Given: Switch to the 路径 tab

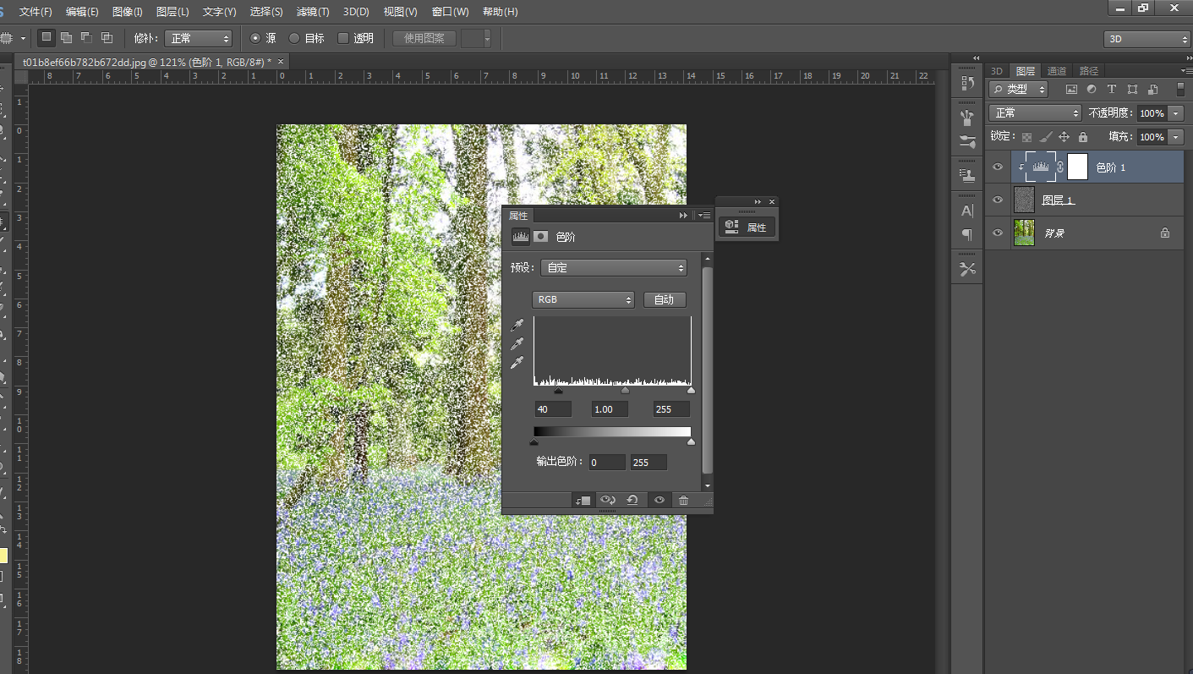Looking at the screenshot, I should pyautogui.click(x=1089, y=71).
